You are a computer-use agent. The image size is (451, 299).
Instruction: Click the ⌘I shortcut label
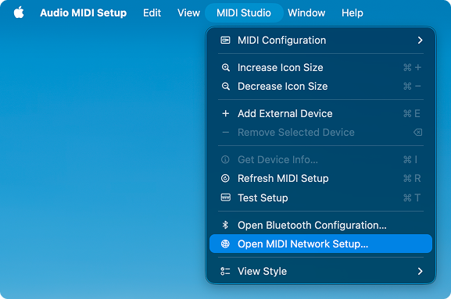click(410, 159)
